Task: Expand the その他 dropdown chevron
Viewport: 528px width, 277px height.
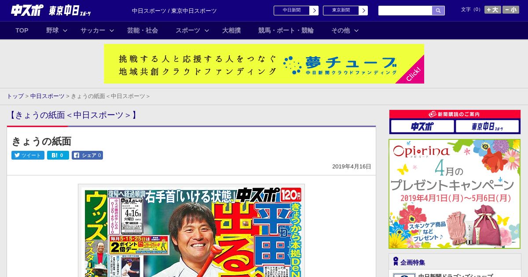Action: pos(356,30)
